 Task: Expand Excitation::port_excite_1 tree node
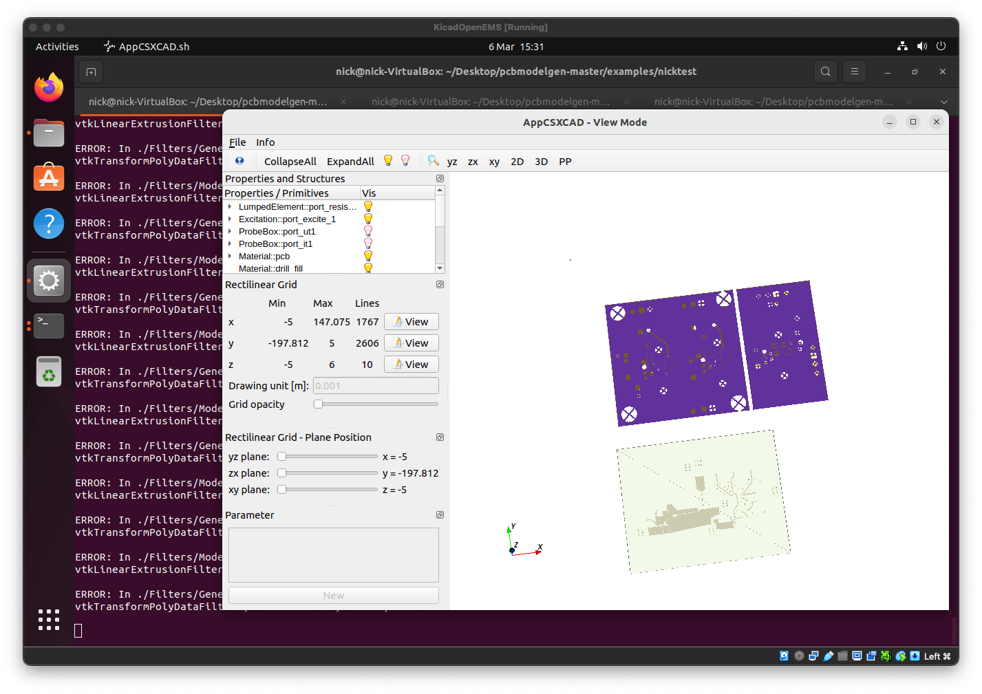230,219
